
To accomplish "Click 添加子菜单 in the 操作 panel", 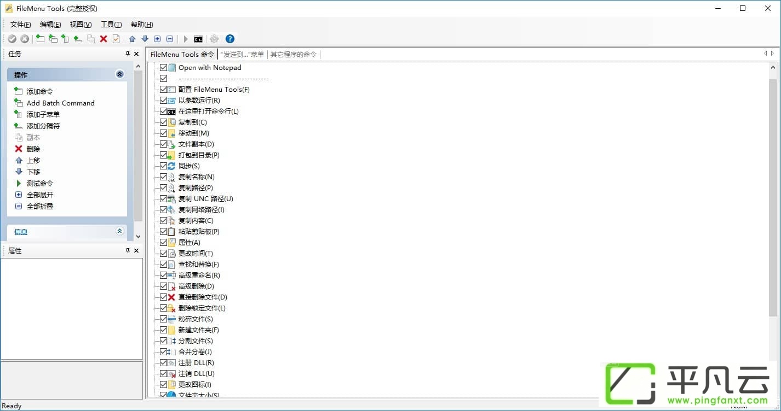I will pyautogui.click(x=43, y=114).
